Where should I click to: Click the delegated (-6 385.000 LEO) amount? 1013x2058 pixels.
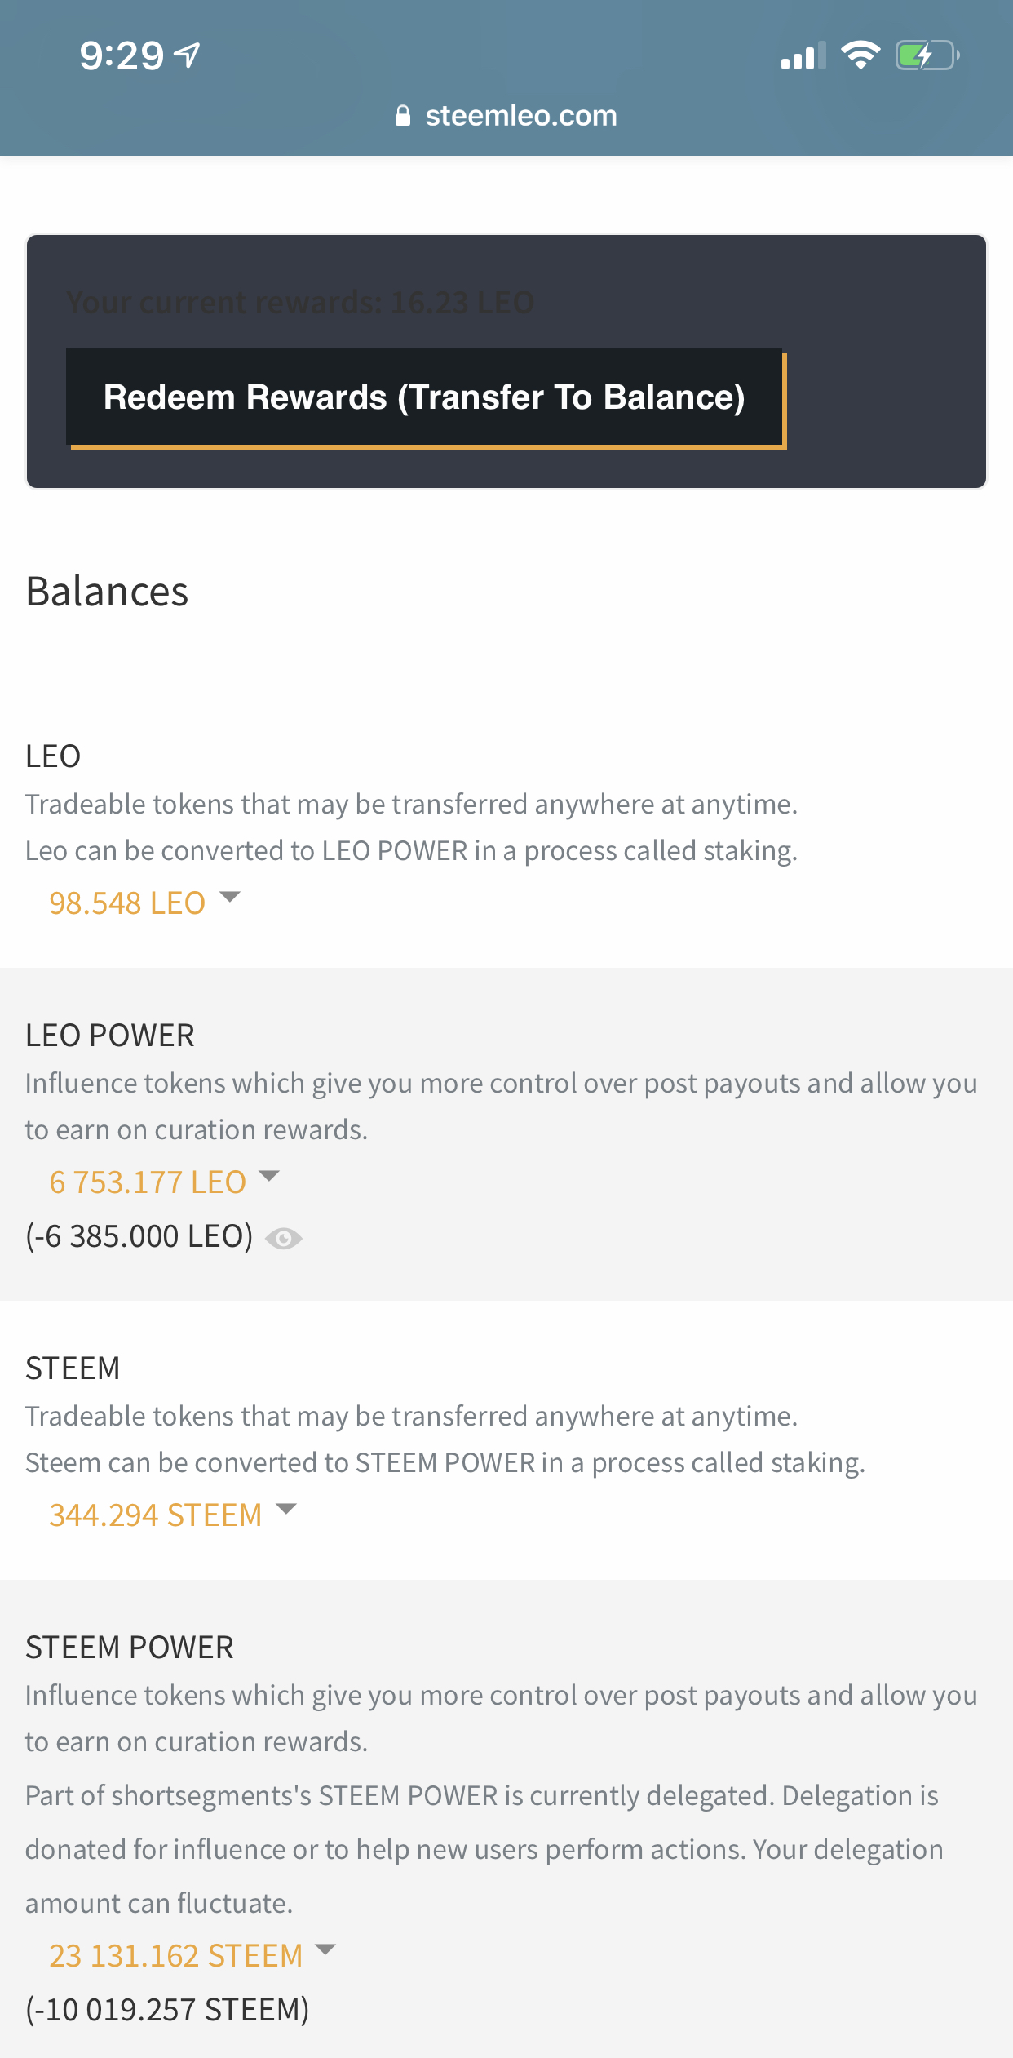coord(139,1236)
